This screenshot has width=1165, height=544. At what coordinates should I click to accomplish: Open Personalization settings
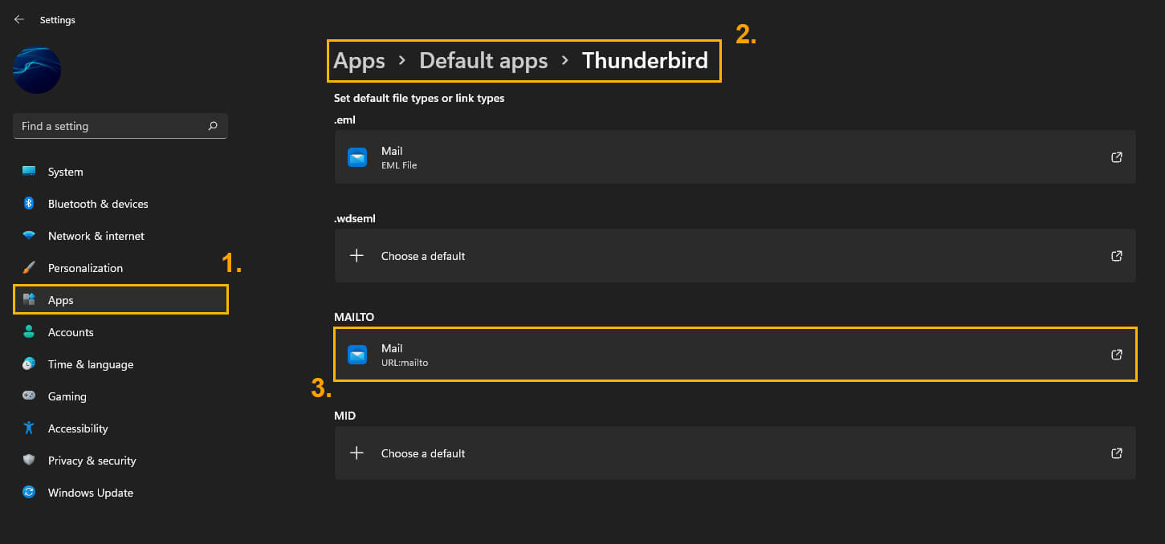120,268
